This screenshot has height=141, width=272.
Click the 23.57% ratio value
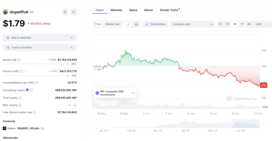72,83
